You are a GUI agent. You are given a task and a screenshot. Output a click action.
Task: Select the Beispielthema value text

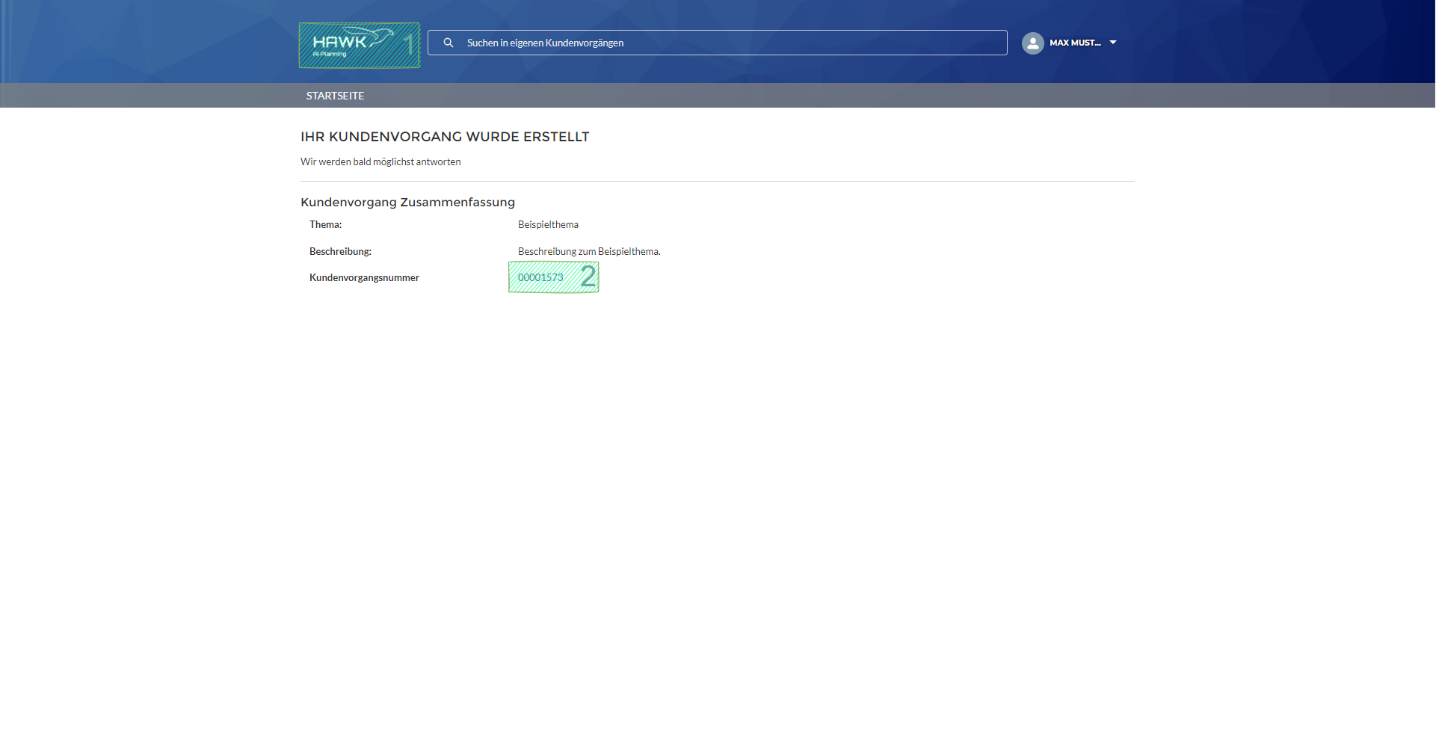tap(548, 224)
